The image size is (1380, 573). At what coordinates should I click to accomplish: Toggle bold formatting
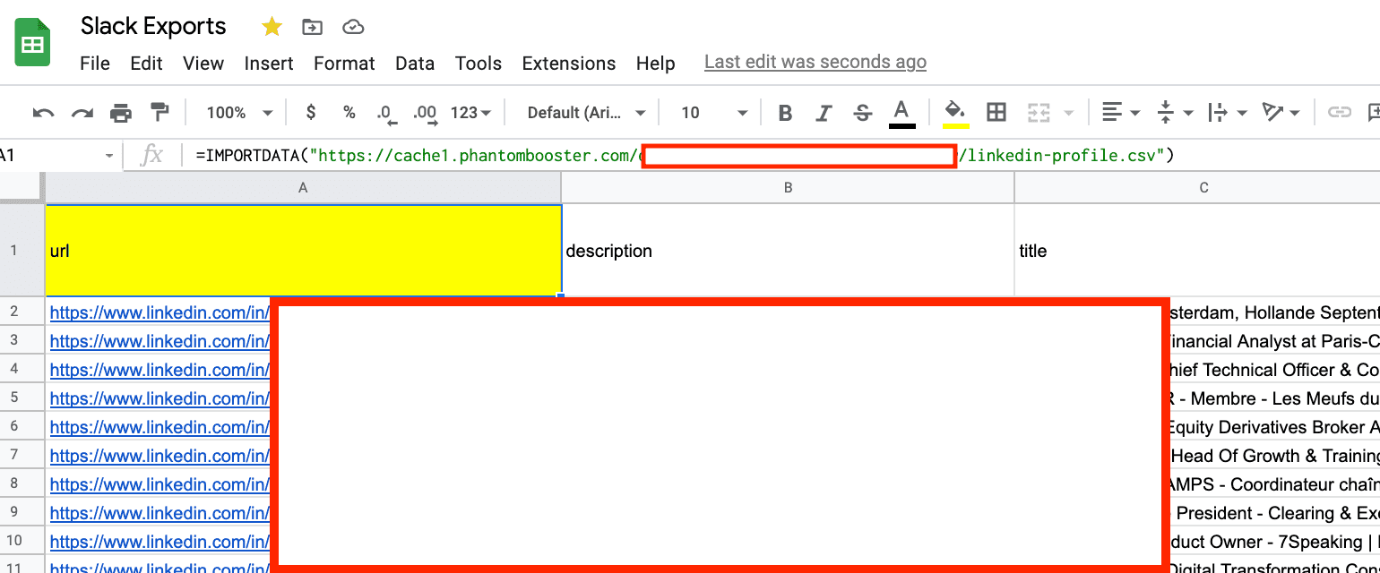(786, 113)
